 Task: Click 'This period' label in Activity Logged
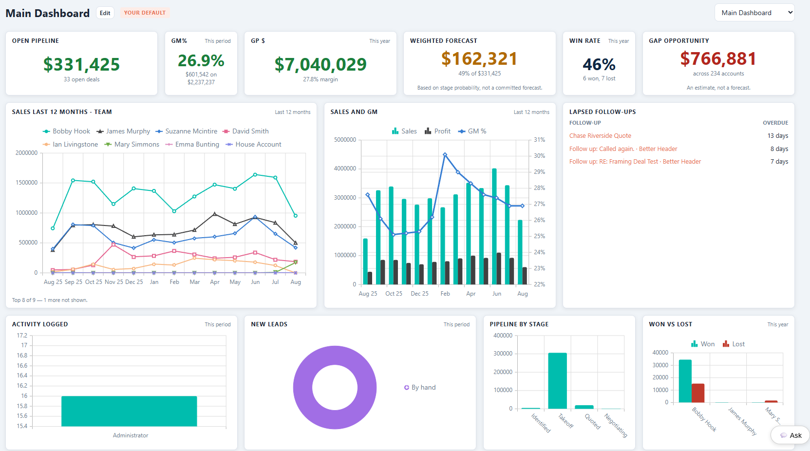pos(218,324)
